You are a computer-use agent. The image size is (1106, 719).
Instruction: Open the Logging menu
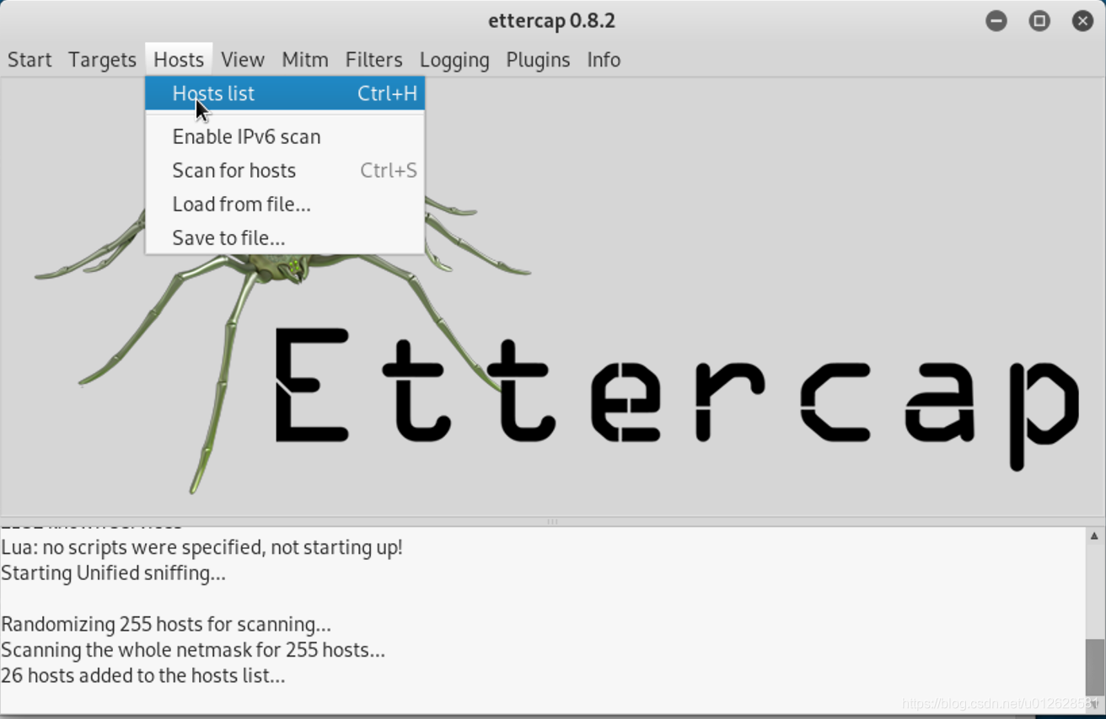click(454, 60)
